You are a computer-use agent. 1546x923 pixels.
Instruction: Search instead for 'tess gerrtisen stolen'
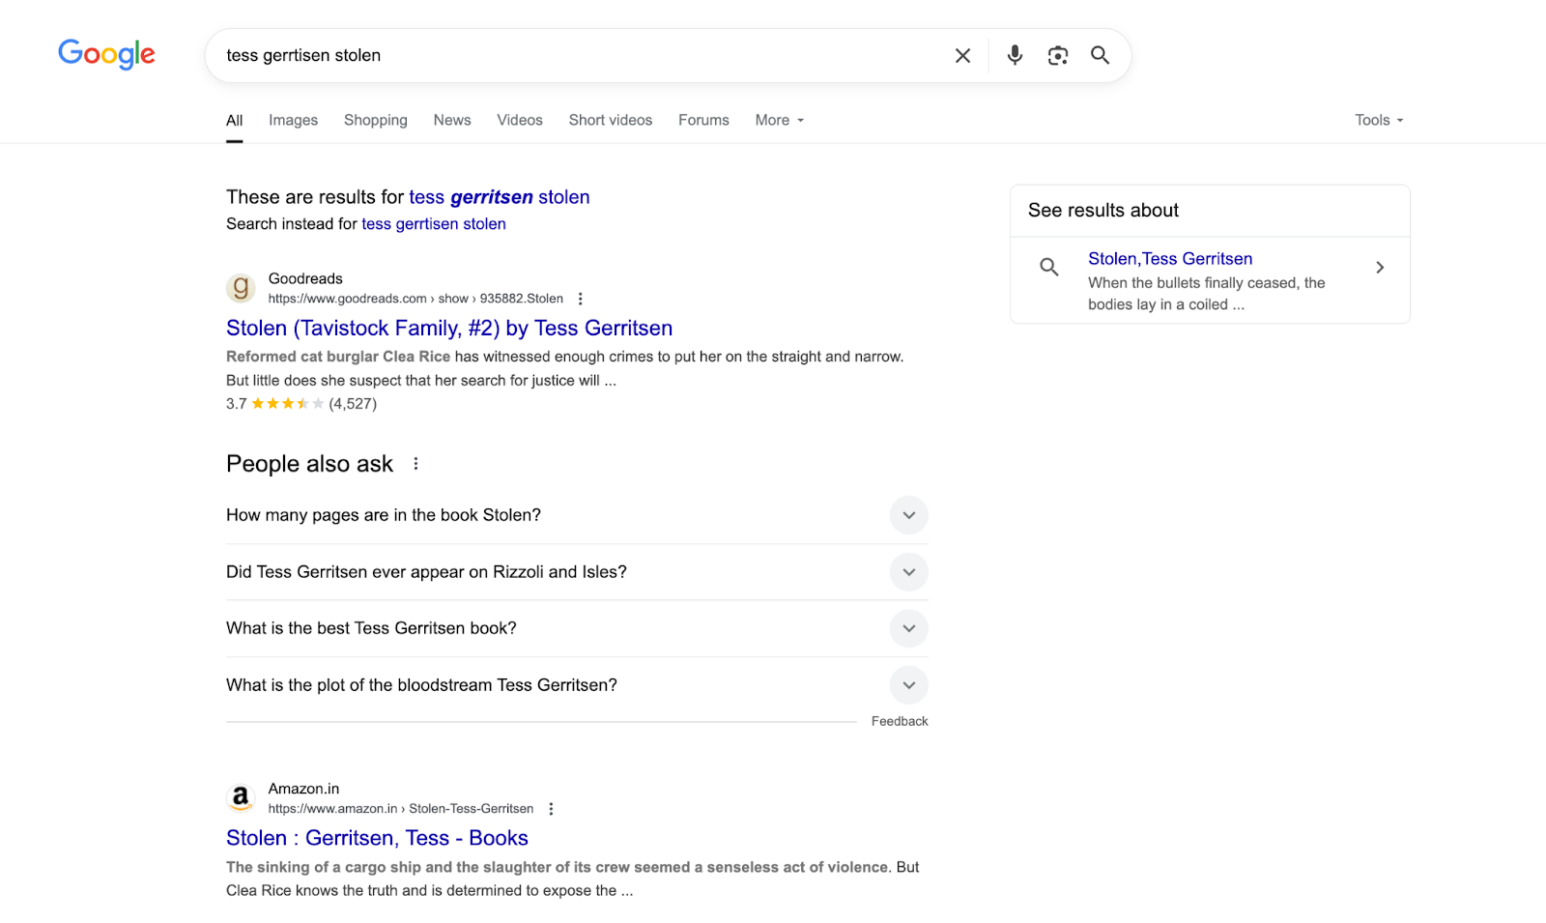(x=433, y=223)
